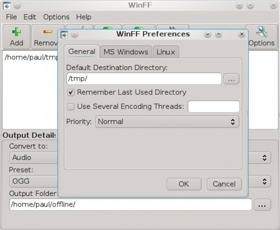Select the /home/paul/tmp file entry
This screenshot has width=280, height=230.
pos(31,57)
